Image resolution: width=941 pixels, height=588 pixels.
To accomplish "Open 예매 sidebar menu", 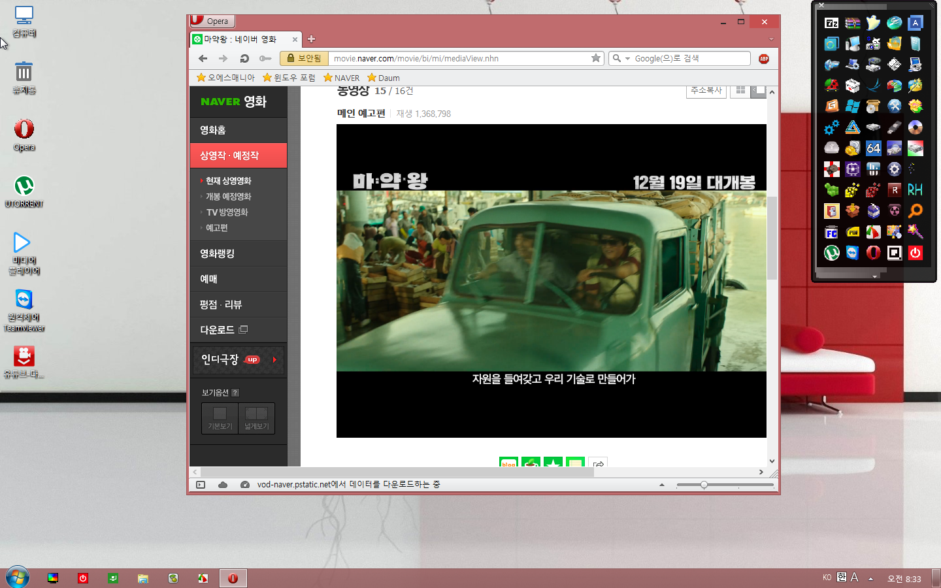I will tap(239, 279).
